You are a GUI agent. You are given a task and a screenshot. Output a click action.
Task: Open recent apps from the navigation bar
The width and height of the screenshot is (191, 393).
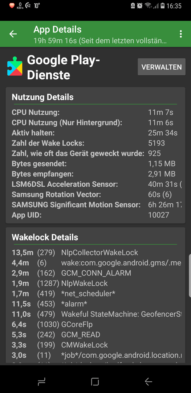tap(41, 381)
